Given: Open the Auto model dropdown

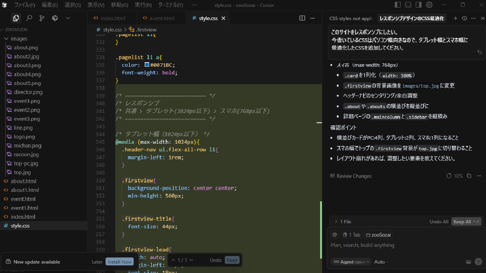Looking at the screenshot, I should click(381, 262).
